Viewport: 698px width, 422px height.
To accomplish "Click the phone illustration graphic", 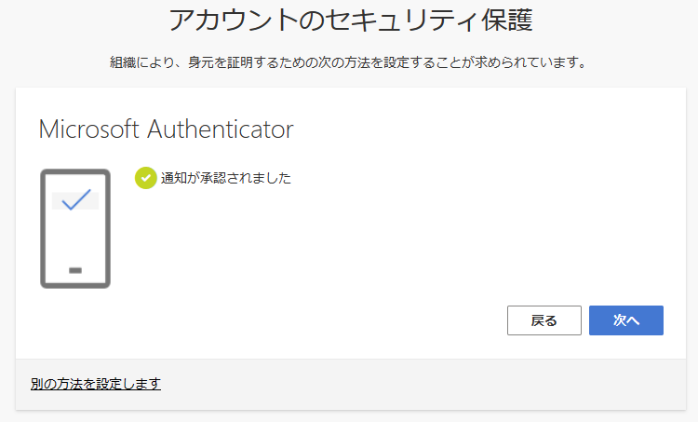I will point(75,228).
